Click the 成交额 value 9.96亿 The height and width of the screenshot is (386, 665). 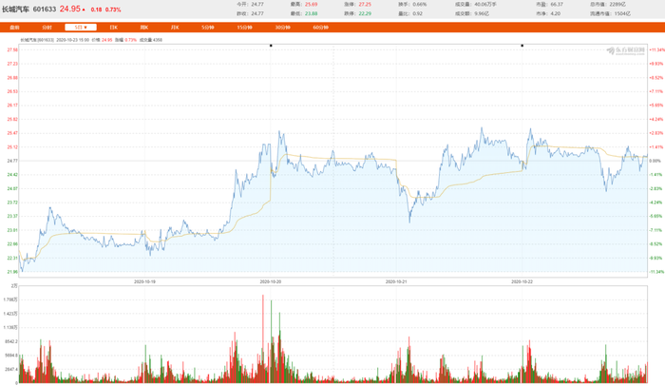[482, 13]
